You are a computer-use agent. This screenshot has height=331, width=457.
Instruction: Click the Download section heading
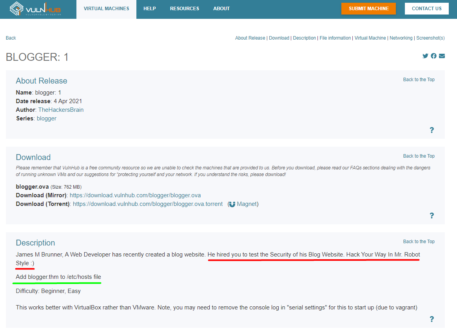point(33,157)
